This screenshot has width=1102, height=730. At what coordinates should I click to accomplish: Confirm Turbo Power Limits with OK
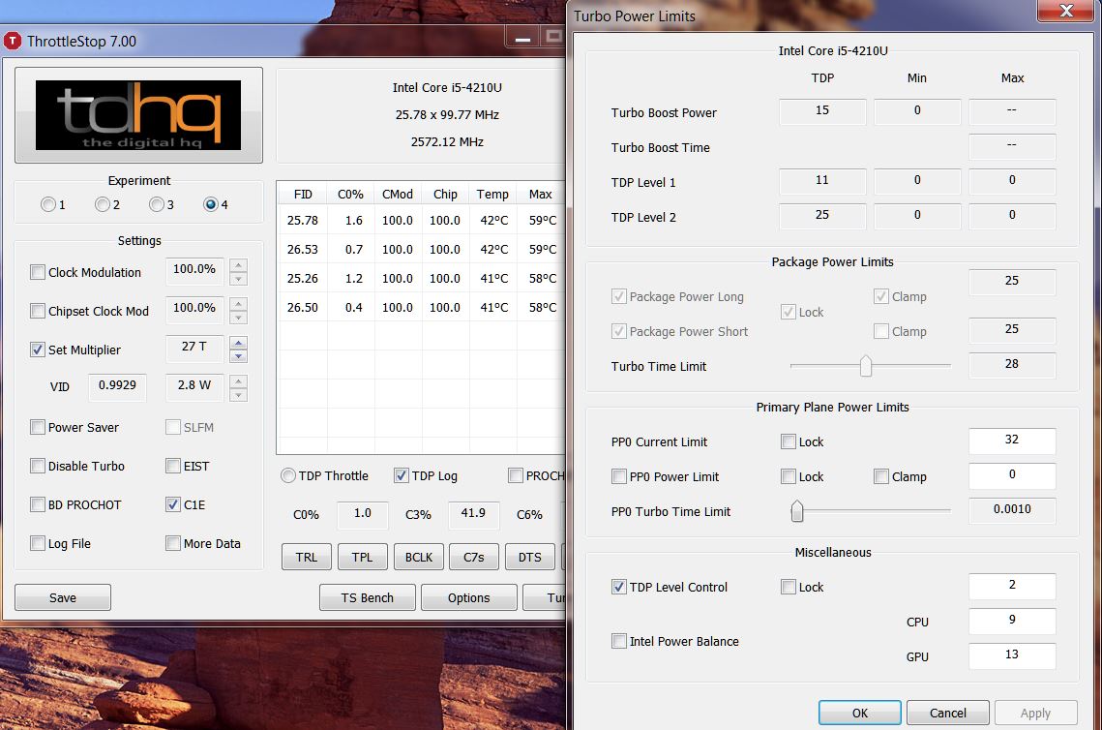859,713
